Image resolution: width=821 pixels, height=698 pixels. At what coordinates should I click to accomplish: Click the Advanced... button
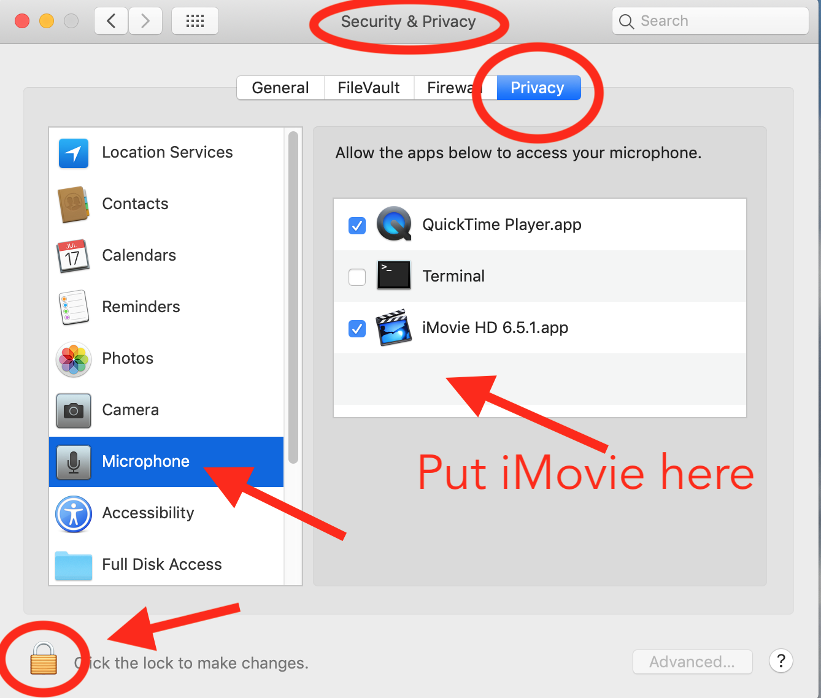tap(692, 662)
